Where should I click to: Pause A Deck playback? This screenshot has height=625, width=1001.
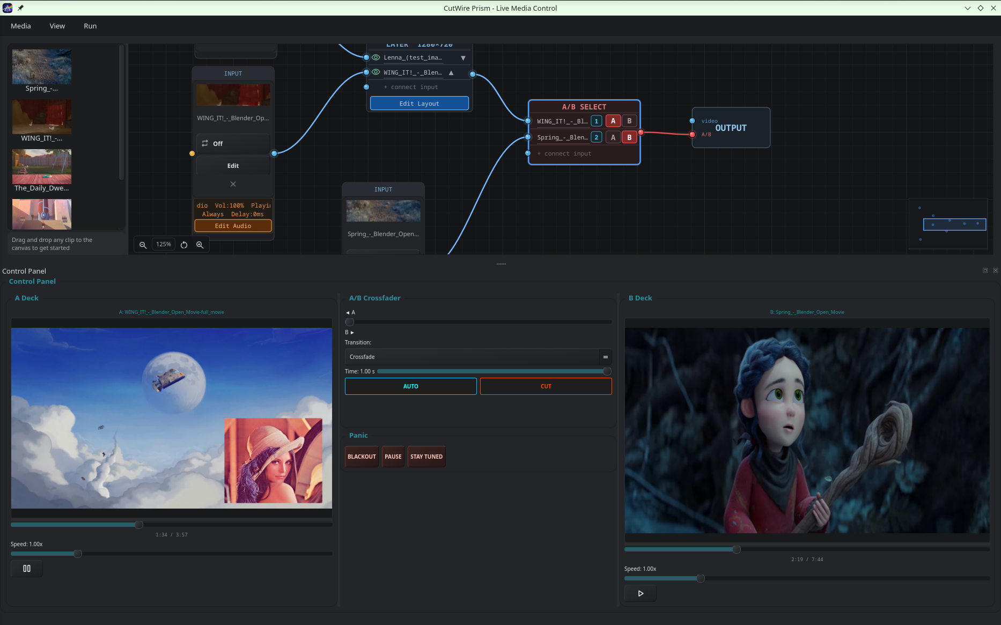pos(27,569)
